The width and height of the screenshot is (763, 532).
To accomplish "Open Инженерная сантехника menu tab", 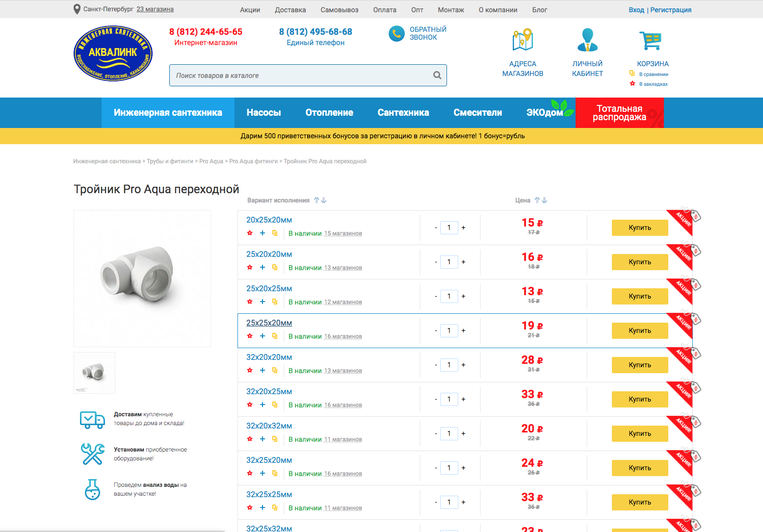I will (168, 113).
